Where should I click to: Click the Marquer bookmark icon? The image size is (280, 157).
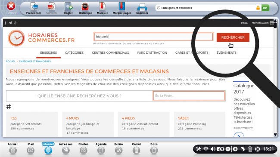102,6
